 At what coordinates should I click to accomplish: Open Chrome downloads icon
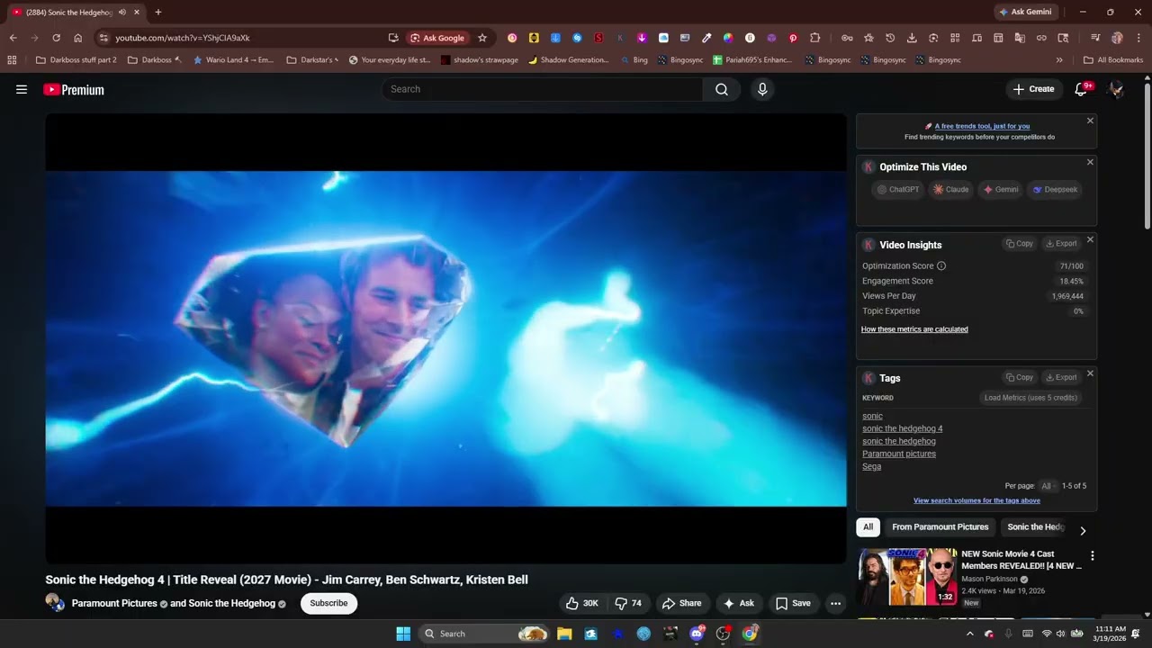click(x=912, y=38)
